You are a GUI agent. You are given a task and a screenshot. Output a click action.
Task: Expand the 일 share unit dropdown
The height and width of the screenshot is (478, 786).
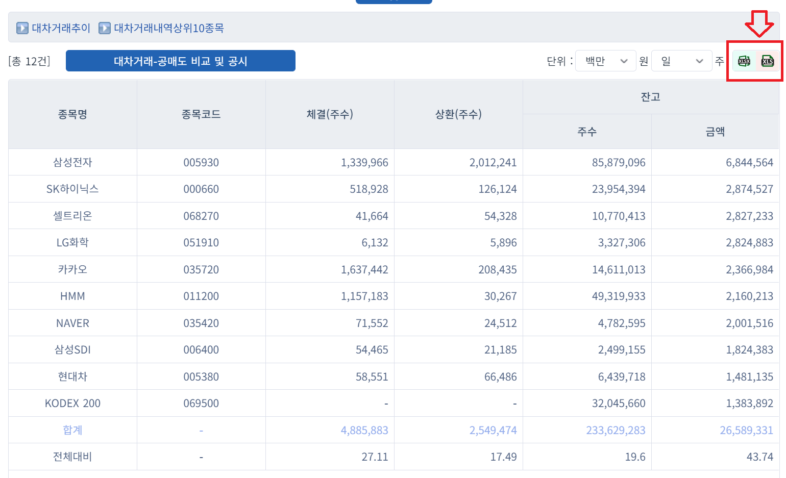681,61
